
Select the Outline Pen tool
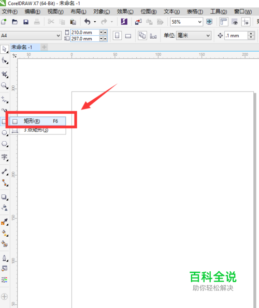pos(5,258)
